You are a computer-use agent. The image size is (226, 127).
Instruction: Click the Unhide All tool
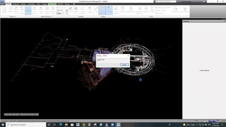(x=90, y=10)
